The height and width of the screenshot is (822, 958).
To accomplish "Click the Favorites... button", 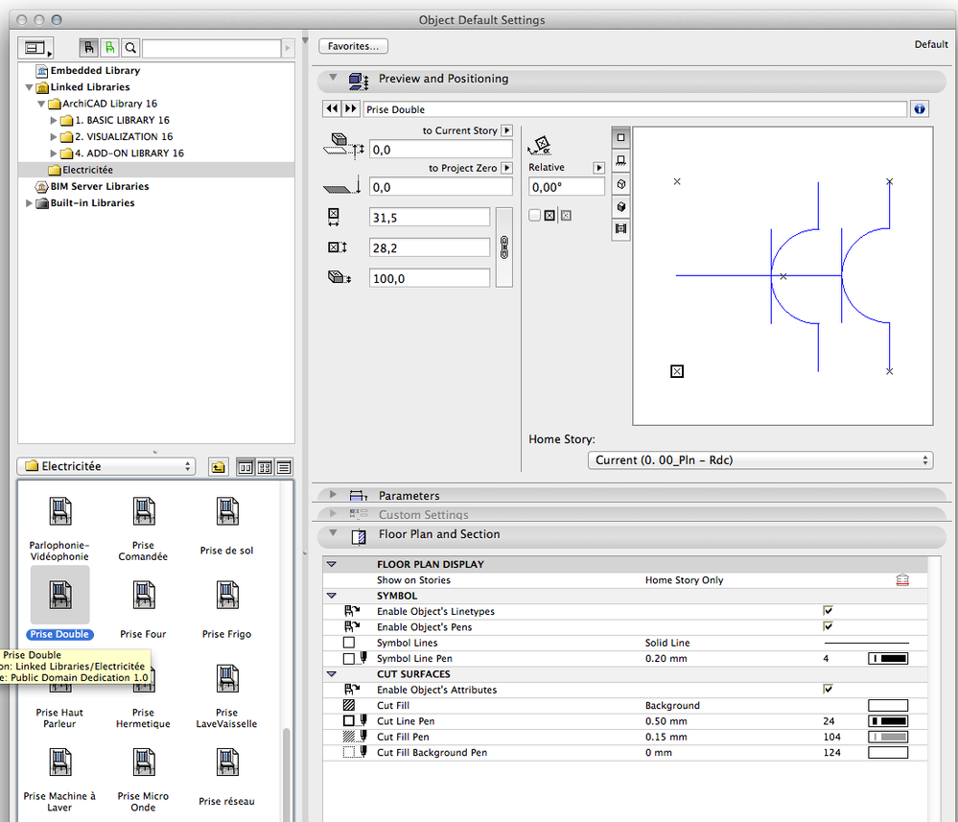I will point(353,46).
